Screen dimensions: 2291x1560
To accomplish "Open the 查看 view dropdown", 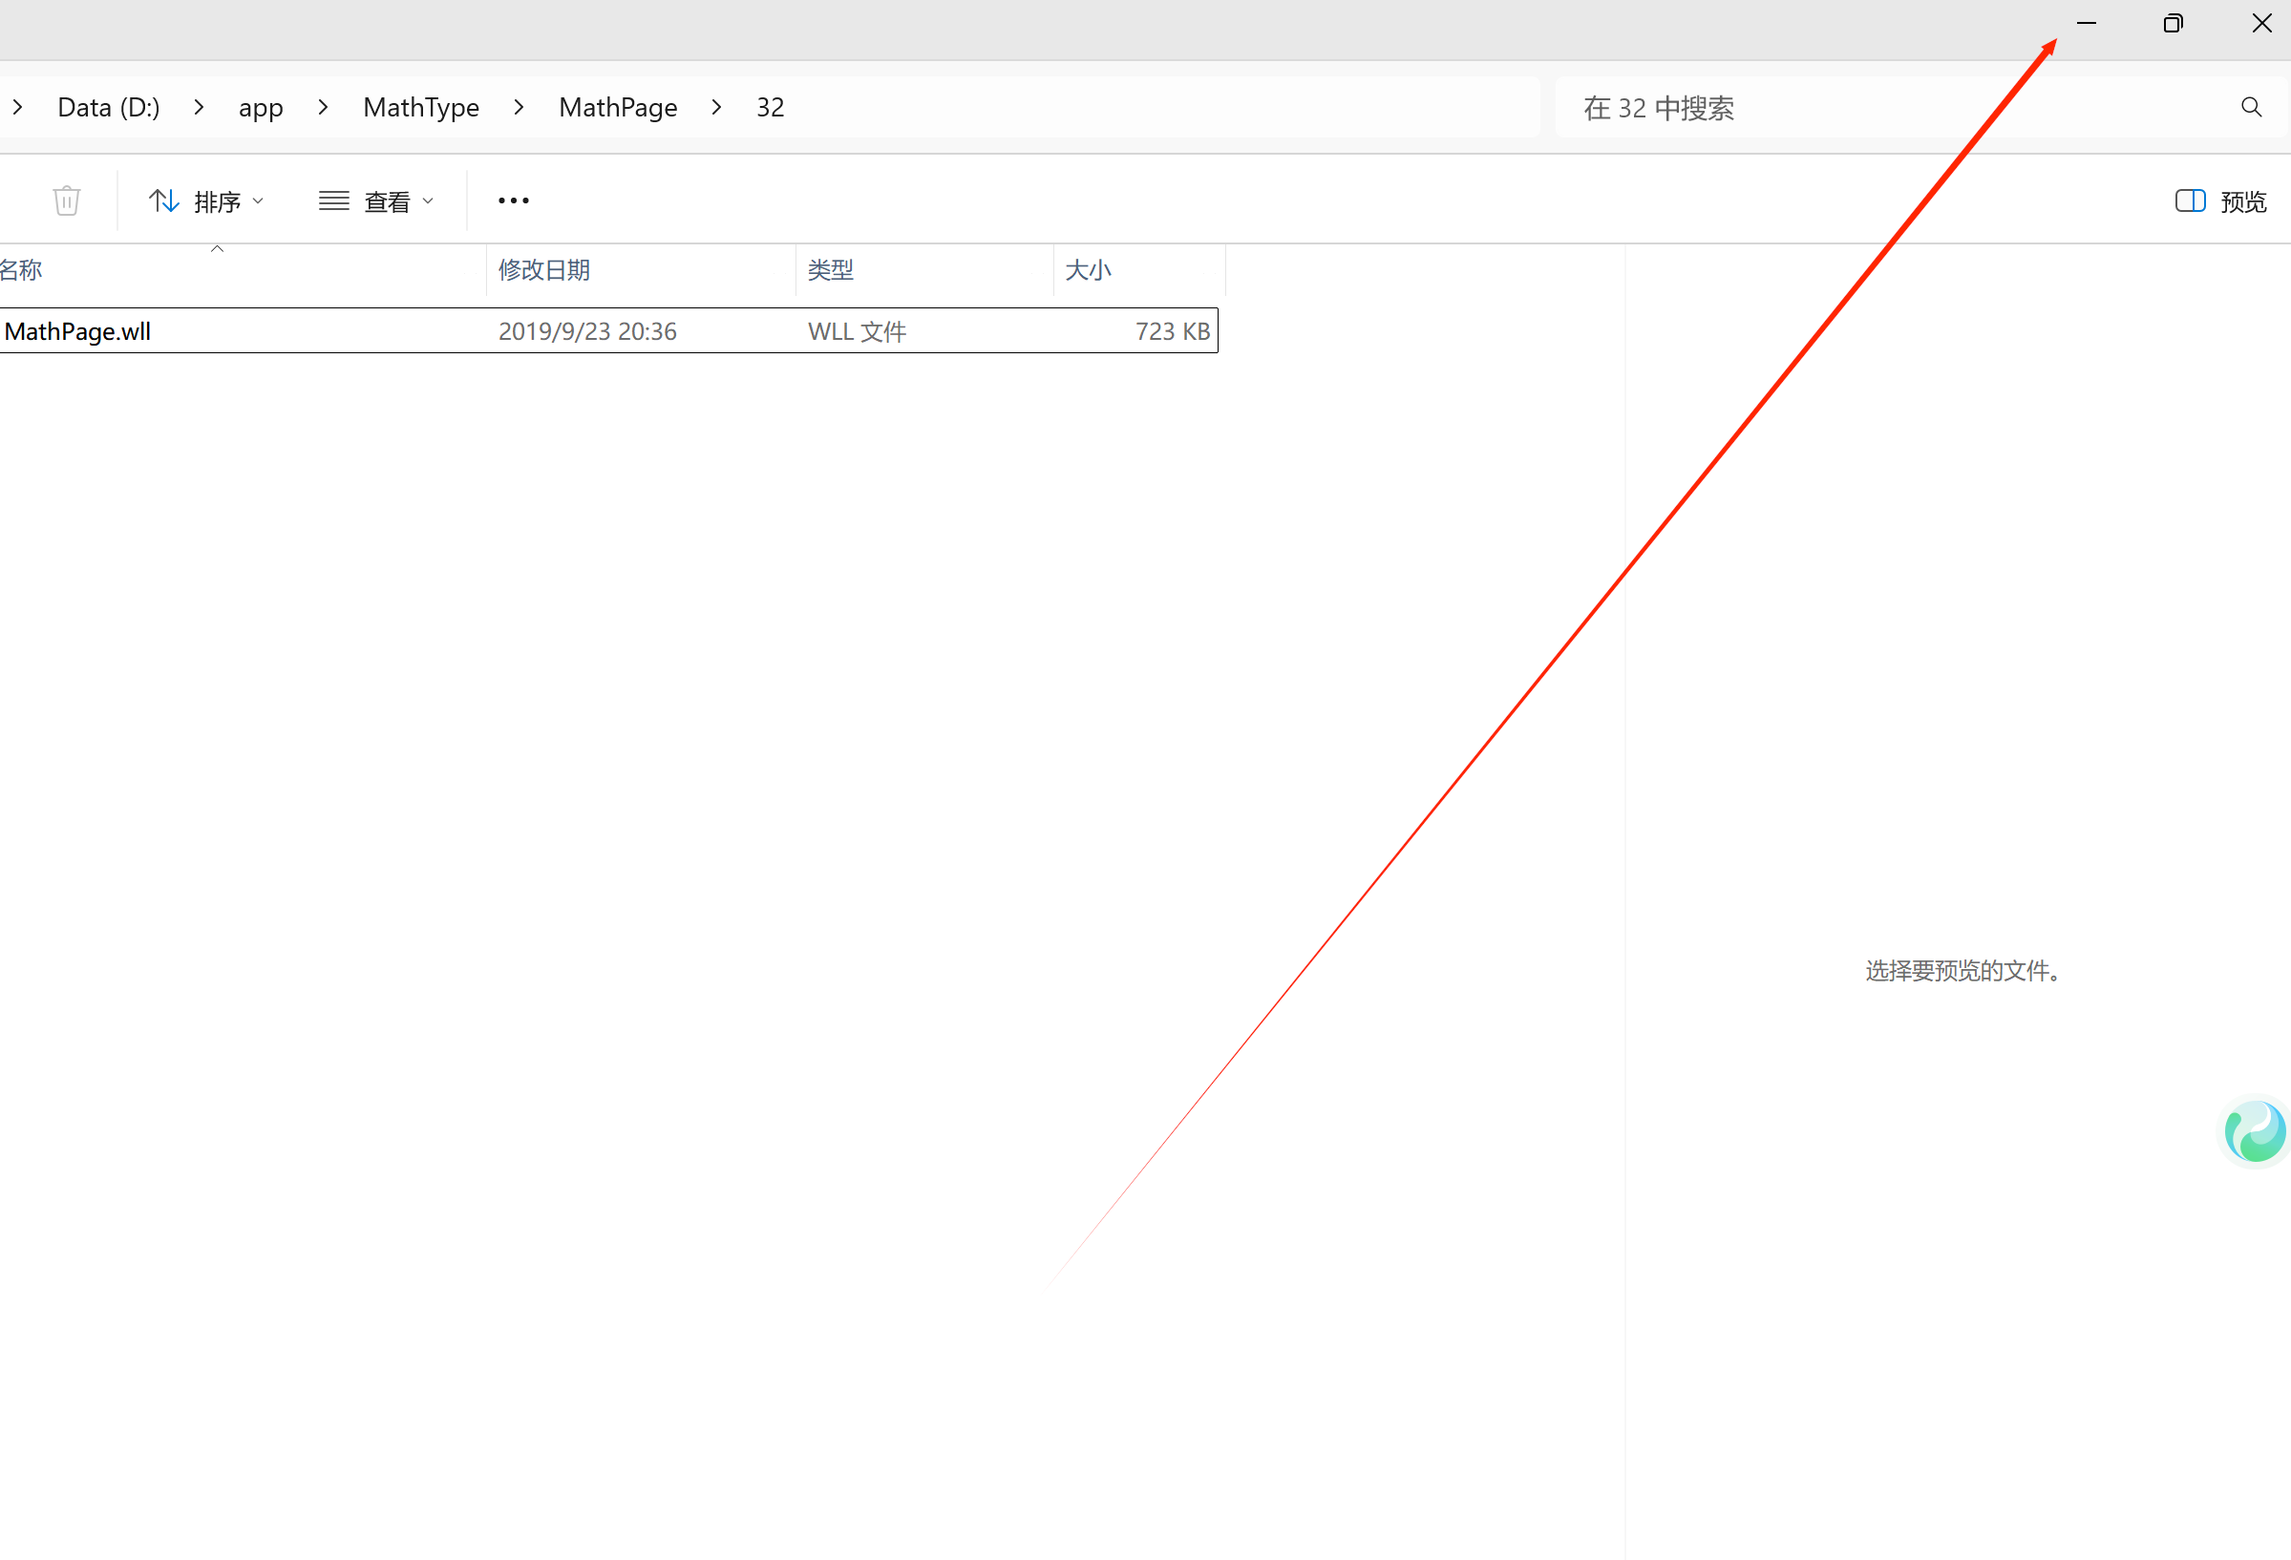I will (x=376, y=202).
